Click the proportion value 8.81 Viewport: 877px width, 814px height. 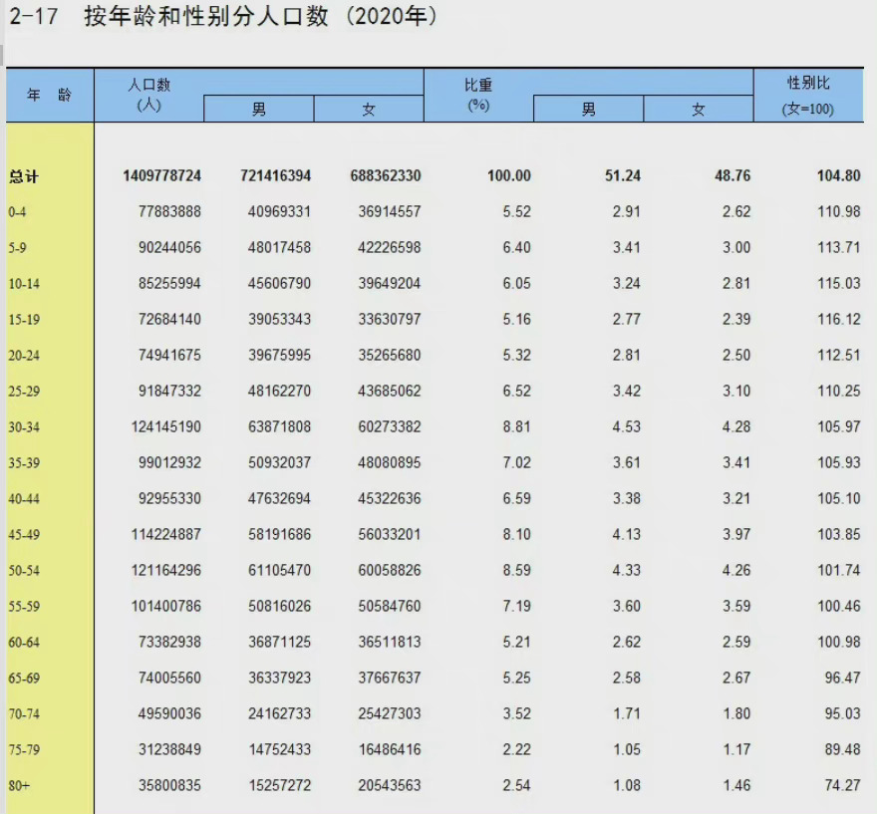point(516,426)
